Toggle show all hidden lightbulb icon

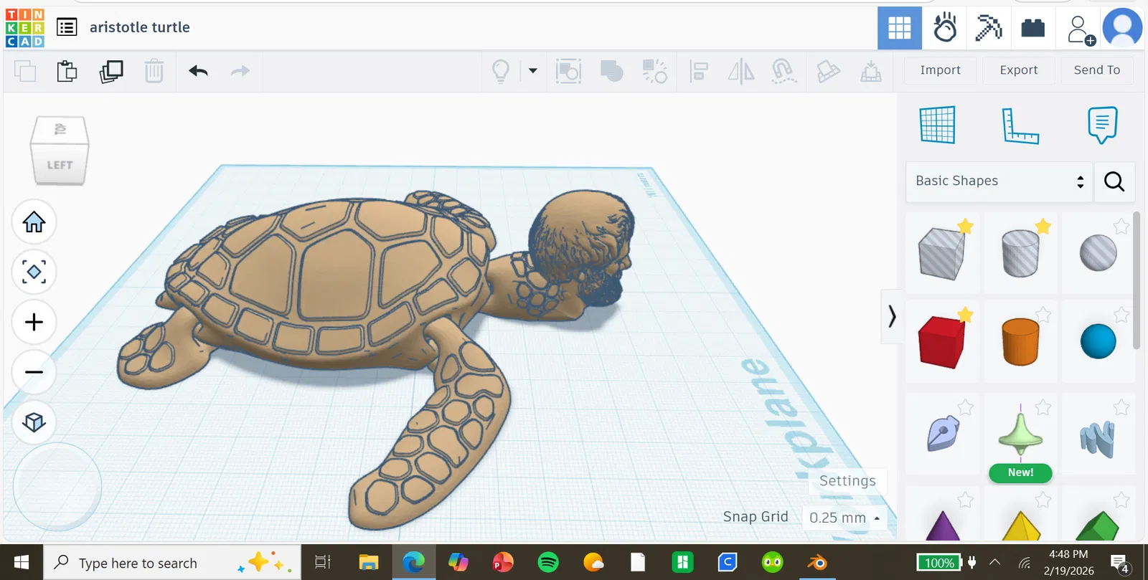click(x=500, y=71)
